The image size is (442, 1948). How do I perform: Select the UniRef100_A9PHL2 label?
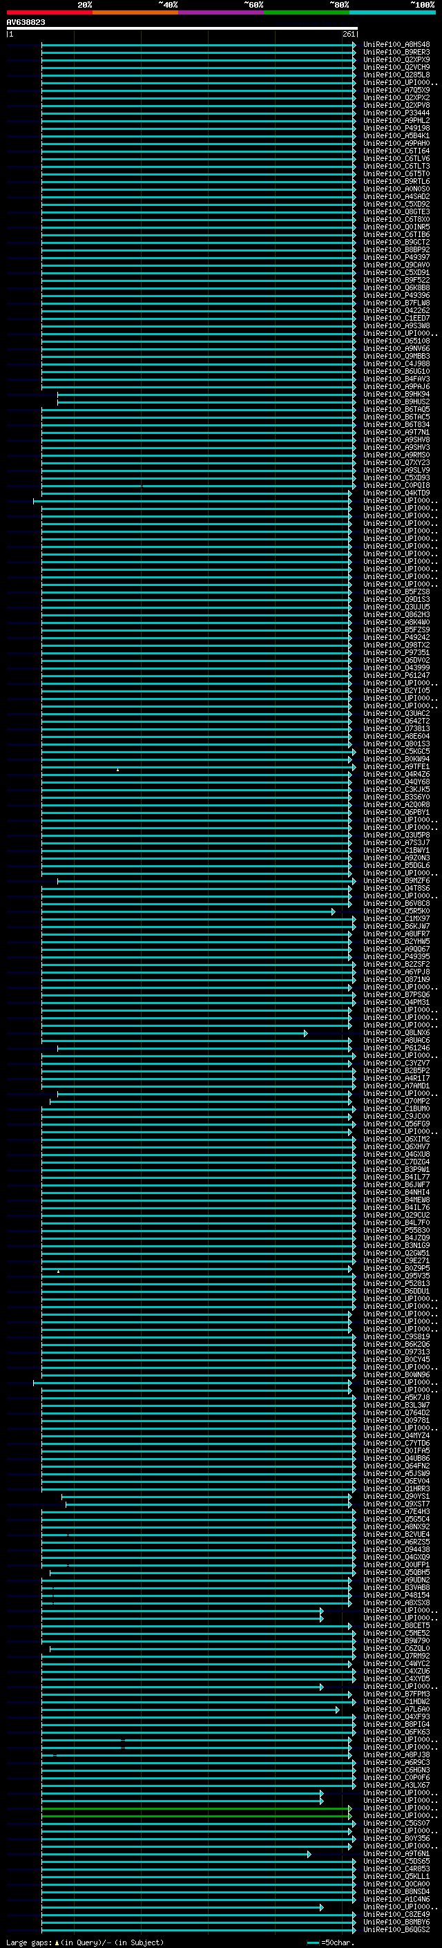[396, 120]
